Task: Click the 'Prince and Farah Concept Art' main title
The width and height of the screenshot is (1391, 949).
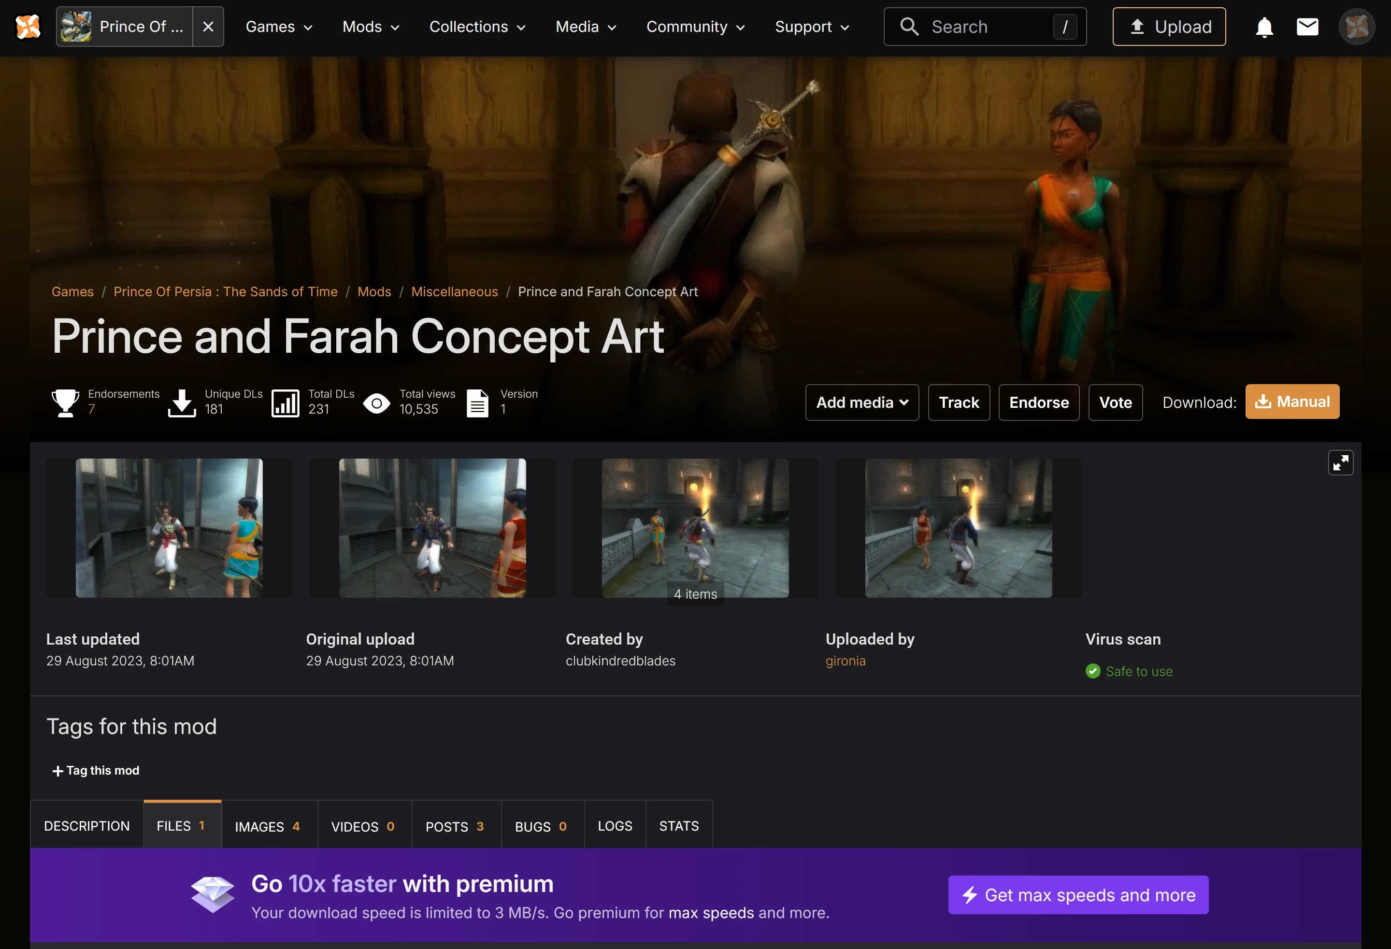Action: [358, 336]
